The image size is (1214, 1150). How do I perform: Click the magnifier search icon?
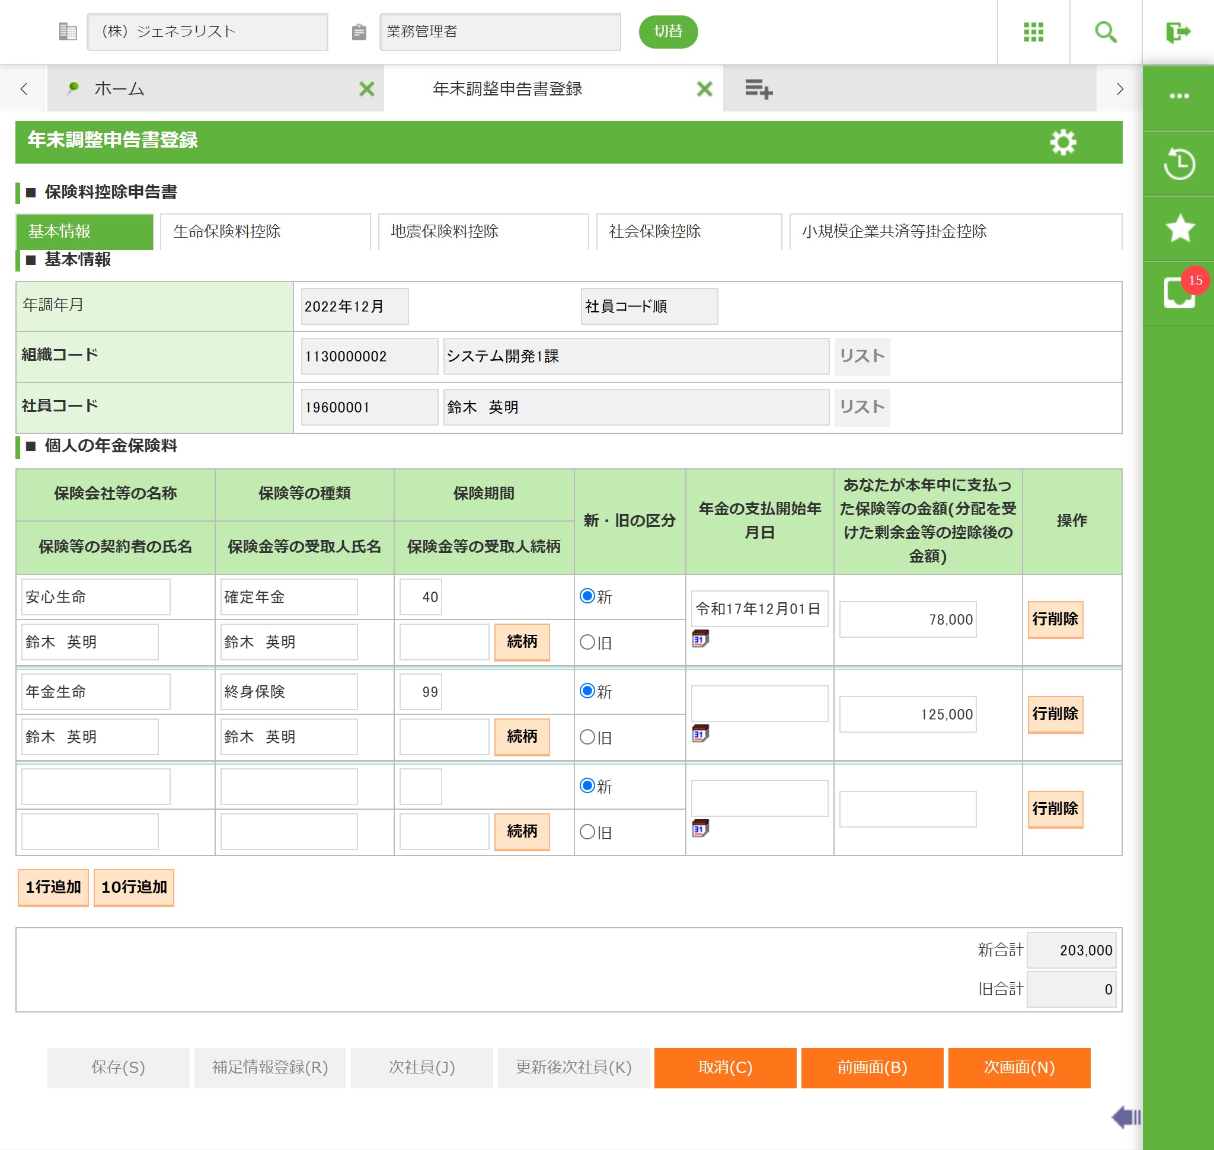click(1105, 32)
